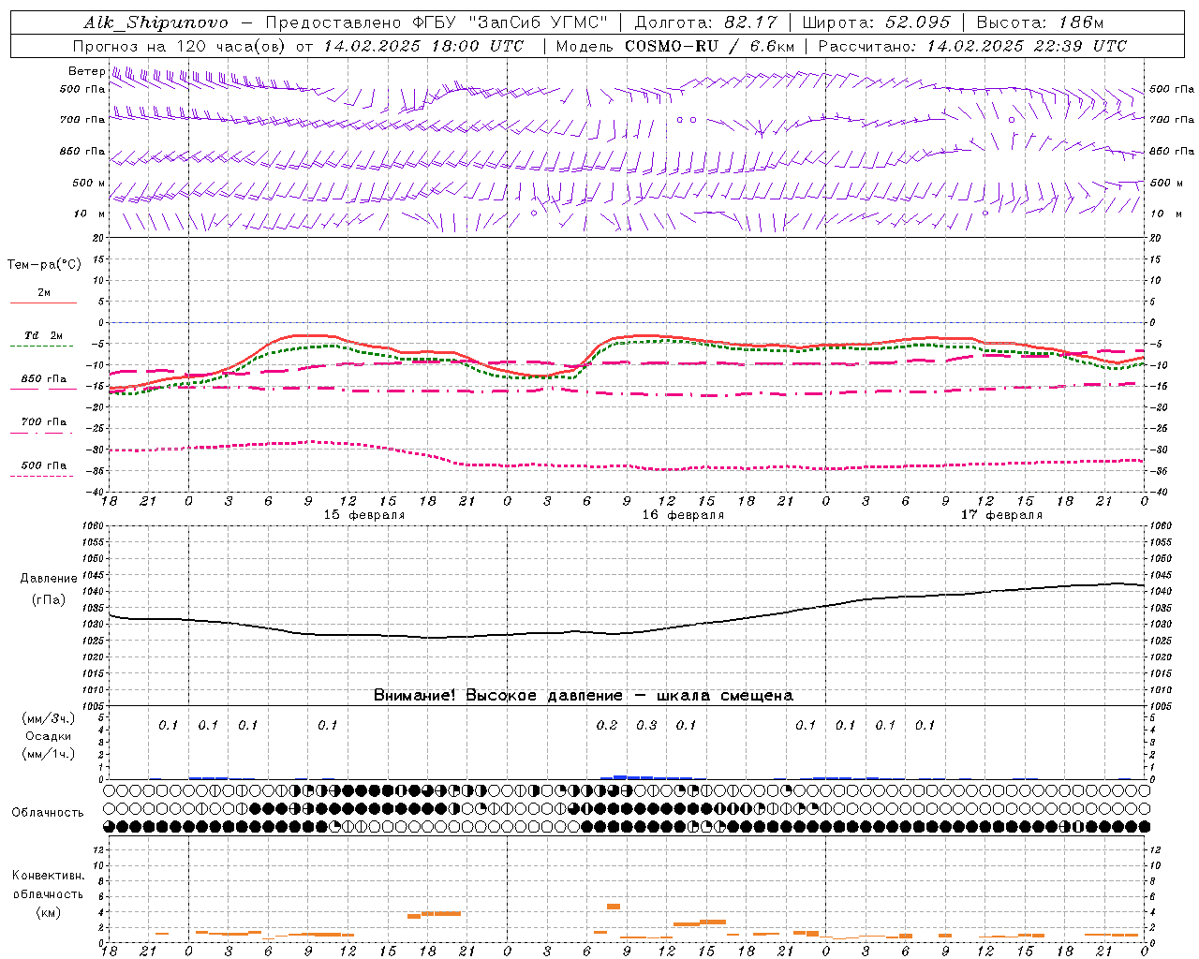Click the "Осадки" precipitation label
1199x959 pixels.
pos(49,736)
